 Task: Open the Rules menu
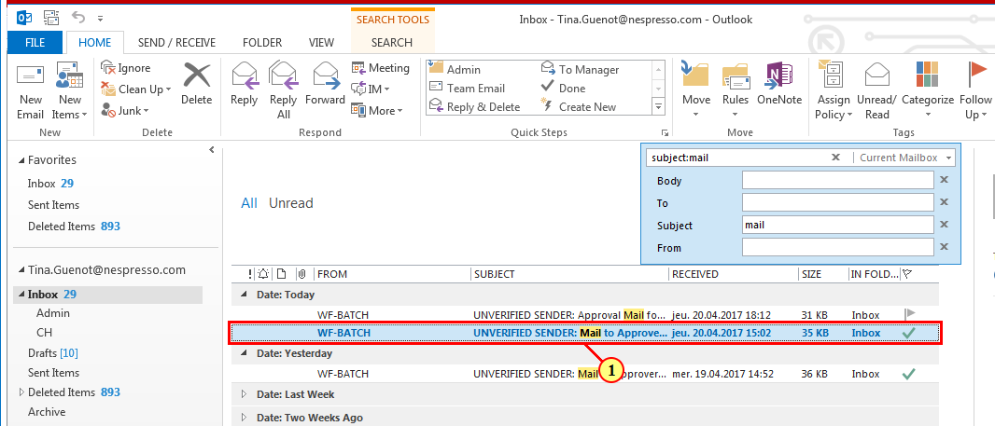[735, 90]
